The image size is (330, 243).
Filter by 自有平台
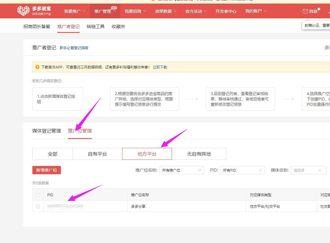97,154
